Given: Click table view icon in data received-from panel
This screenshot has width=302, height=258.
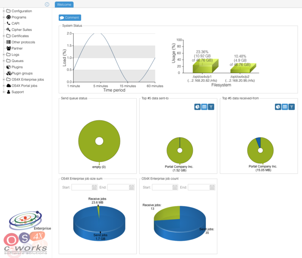Looking at the screenshot, I should (x=285, y=106).
